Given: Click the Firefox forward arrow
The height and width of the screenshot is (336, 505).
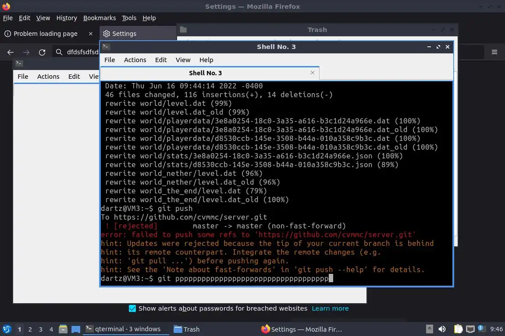Looking at the screenshot, I should coord(26,52).
